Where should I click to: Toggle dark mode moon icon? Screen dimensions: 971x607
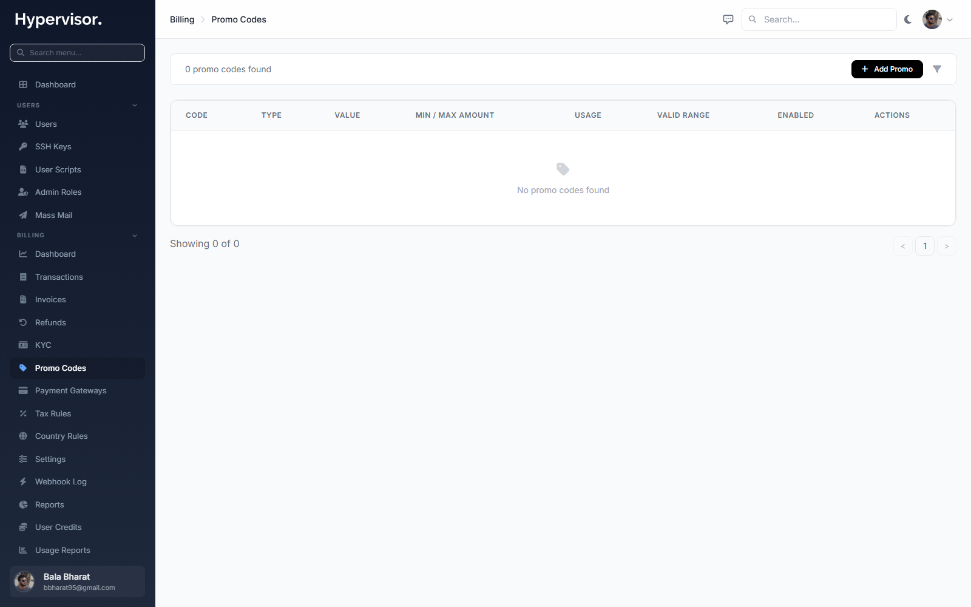click(x=908, y=19)
